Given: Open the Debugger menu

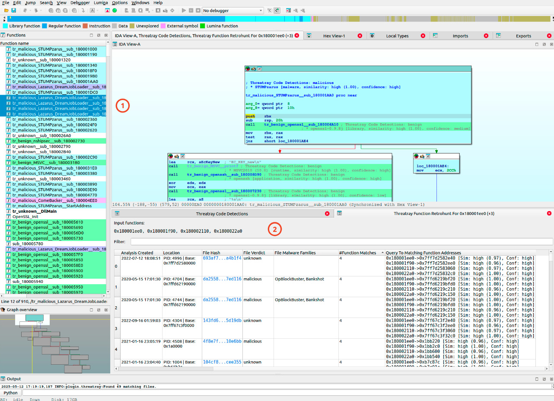Looking at the screenshot, I should [x=80, y=3].
